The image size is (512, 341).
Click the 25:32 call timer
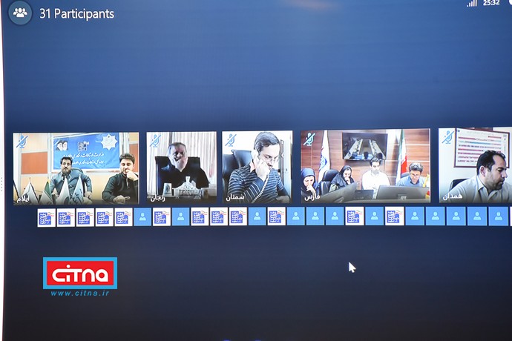point(491,4)
